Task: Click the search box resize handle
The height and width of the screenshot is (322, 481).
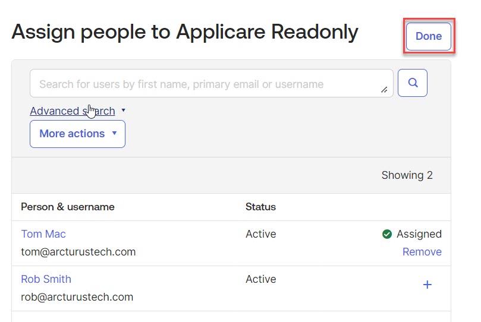Action: coord(384,90)
